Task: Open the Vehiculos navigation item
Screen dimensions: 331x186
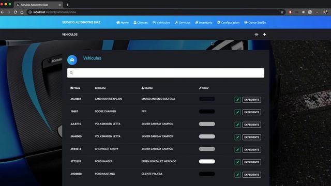Action: coord(161,22)
